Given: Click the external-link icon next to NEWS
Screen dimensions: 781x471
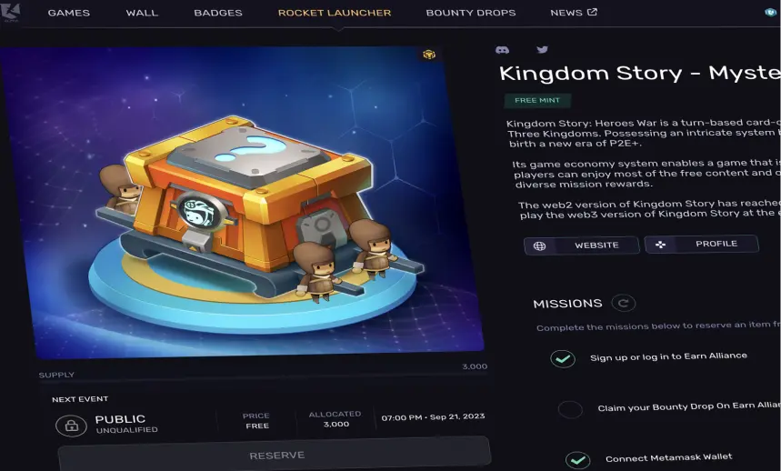Looking at the screenshot, I should (592, 12).
